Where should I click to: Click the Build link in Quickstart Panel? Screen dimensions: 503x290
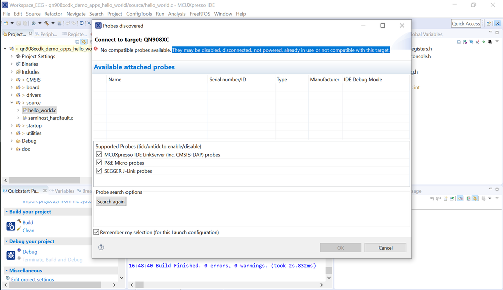click(x=28, y=222)
